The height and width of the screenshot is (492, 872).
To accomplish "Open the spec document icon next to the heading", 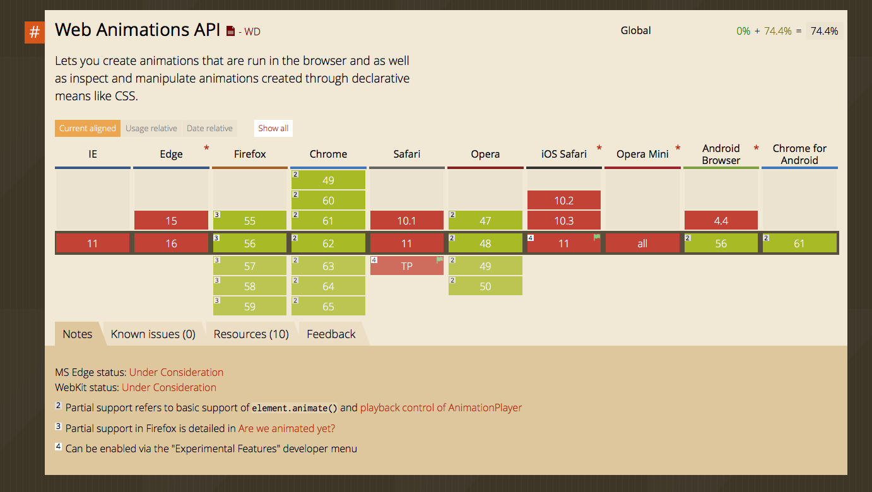I will 230,30.
